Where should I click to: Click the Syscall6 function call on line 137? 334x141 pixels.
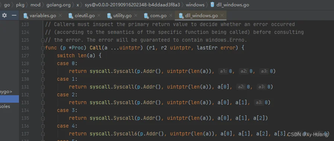tap(125, 134)
